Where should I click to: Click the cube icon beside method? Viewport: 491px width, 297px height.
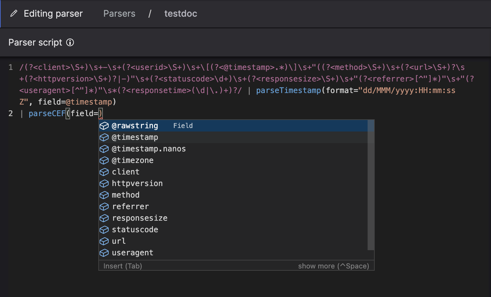[104, 195]
